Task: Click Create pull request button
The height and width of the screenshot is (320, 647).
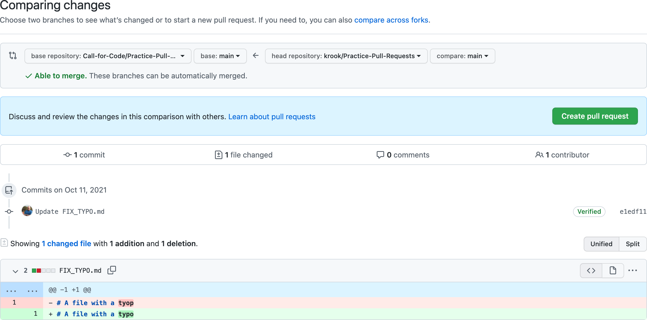Action: coord(595,116)
